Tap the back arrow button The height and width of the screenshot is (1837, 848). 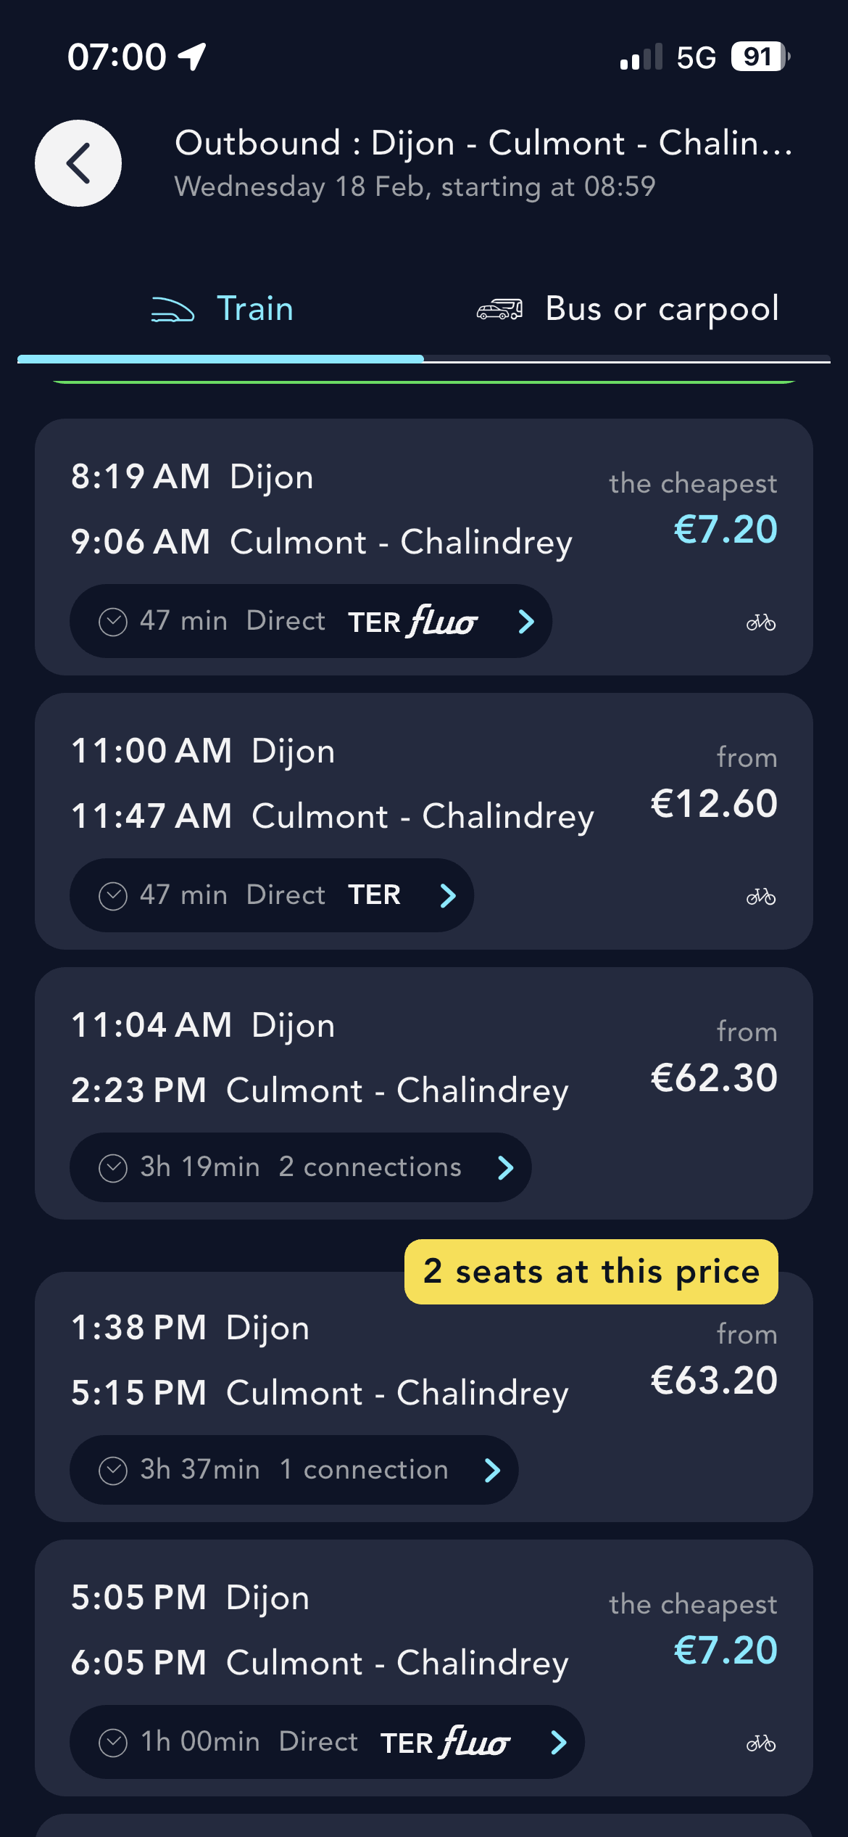tap(78, 163)
